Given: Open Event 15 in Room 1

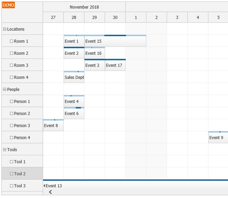Looking at the screenshot, I should (x=115, y=42).
